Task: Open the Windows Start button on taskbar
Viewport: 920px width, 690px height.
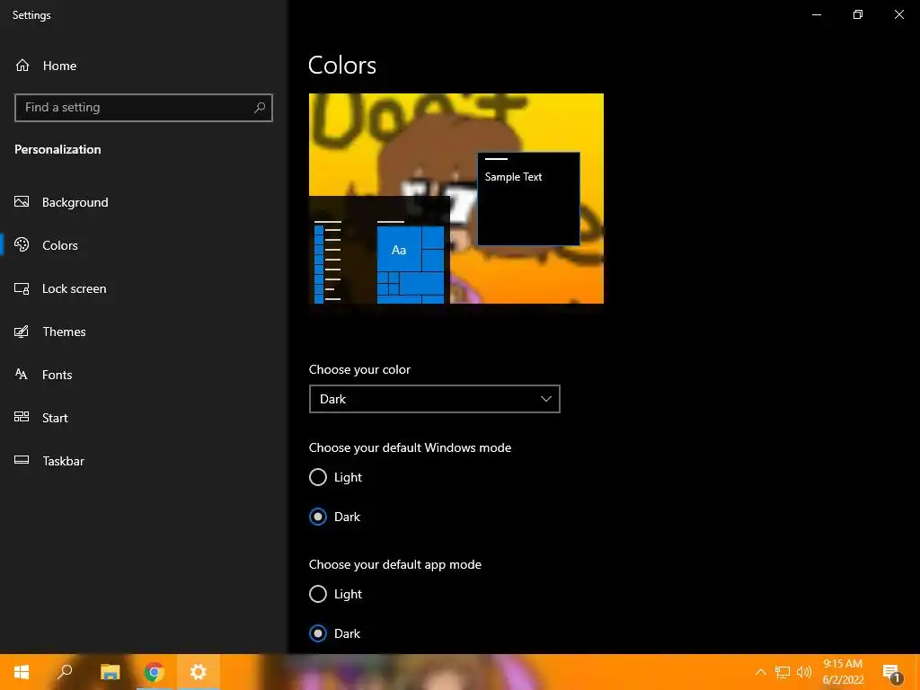Action: (x=22, y=672)
